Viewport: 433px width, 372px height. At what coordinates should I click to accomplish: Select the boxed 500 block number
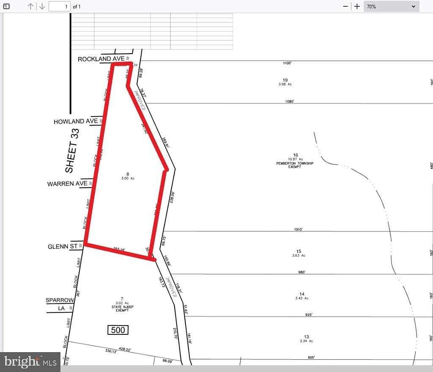pyautogui.click(x=118, y=330)
